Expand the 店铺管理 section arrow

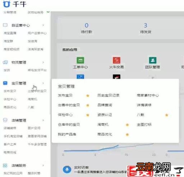(x=43, y=120)
